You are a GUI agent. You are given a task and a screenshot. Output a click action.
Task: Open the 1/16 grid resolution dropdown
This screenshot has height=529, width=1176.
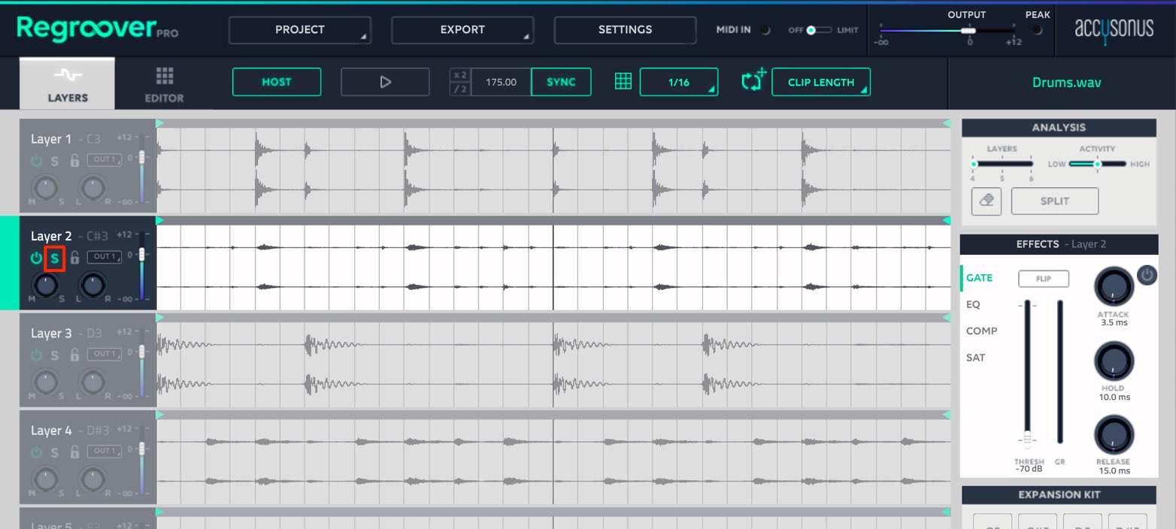tap(679, 82)
